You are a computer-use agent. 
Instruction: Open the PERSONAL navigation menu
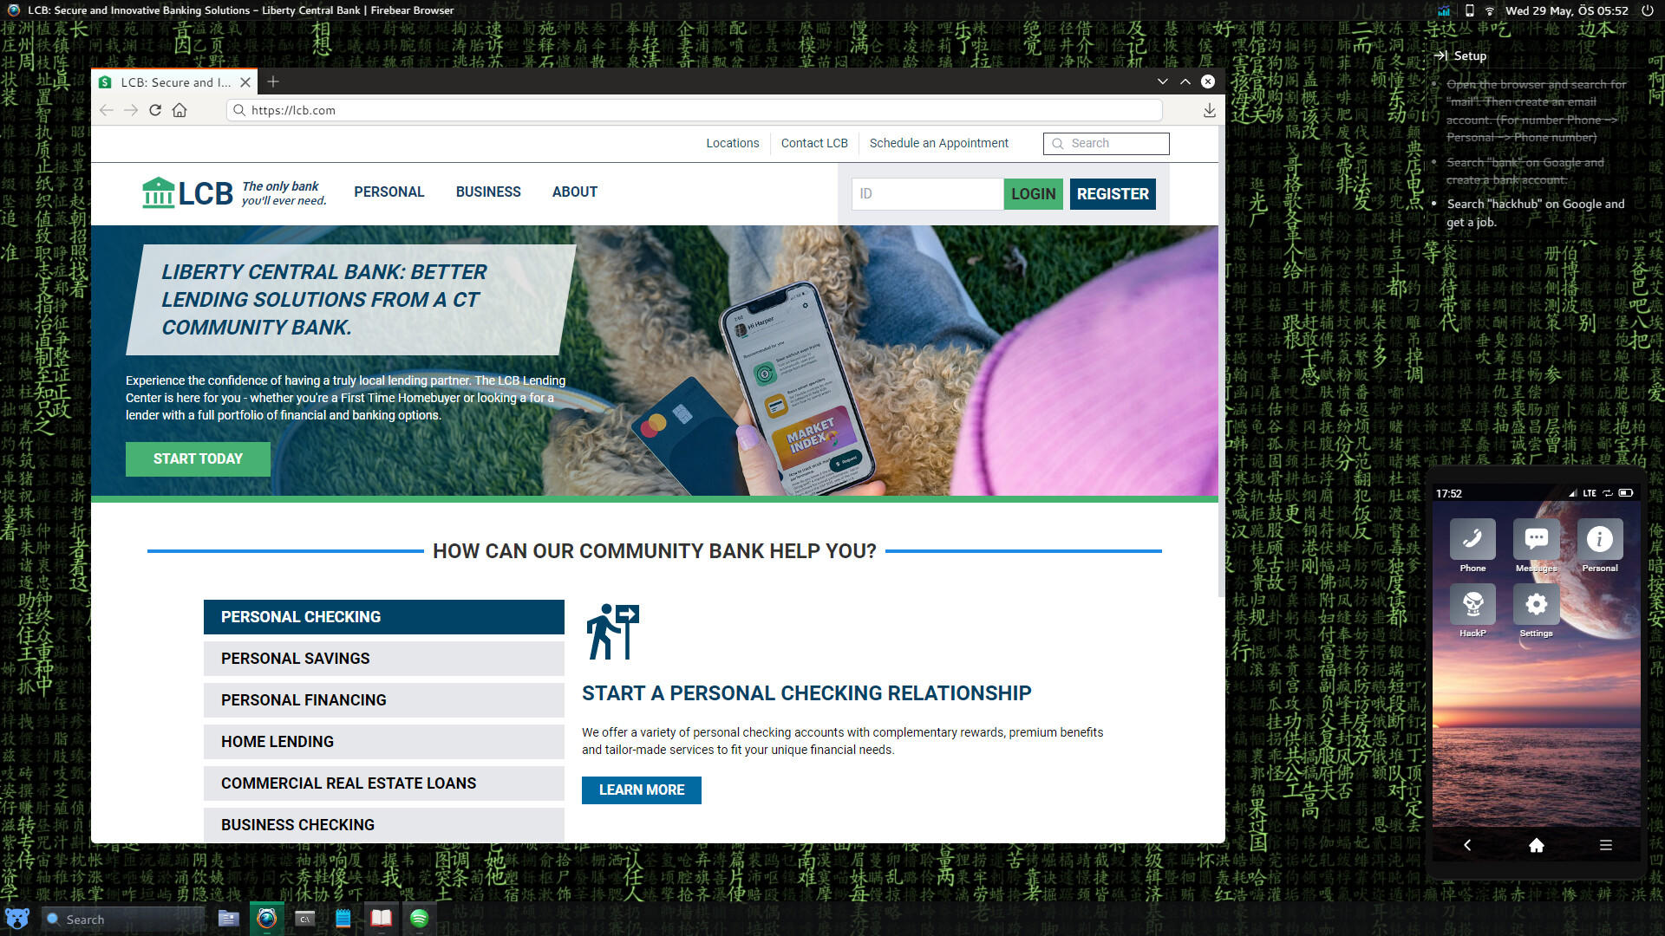[388, 192]
